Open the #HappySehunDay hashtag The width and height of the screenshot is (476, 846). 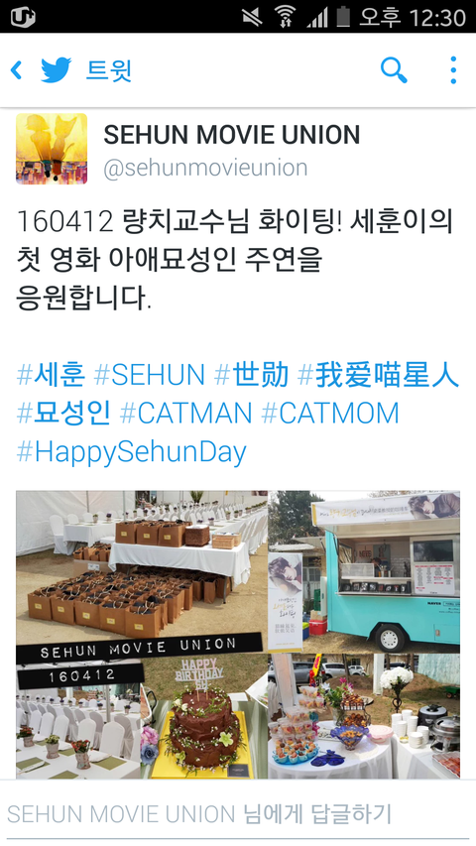(131, 452)
